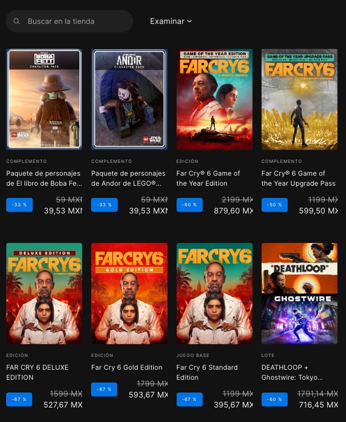This screenshot has height=422, width=346.
Task: Click the 'Paquete de personajes de El libro de Boba Fe...' title
Action: 43,178
